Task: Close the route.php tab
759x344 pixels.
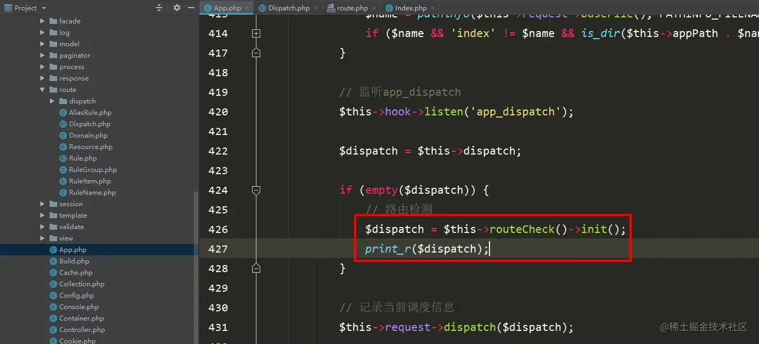Action: (375, 8)
